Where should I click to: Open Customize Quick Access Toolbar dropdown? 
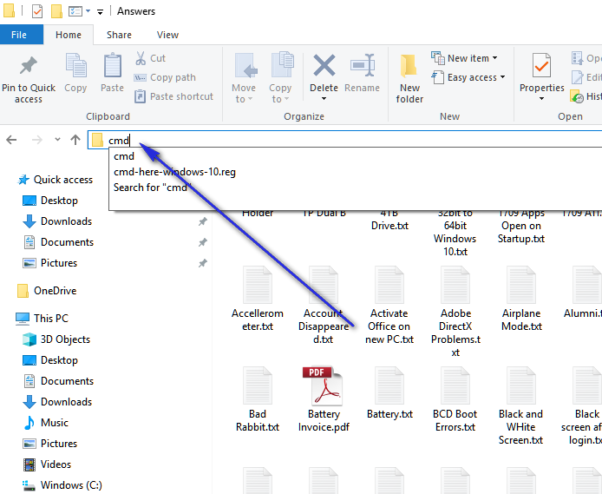(100, 12)
